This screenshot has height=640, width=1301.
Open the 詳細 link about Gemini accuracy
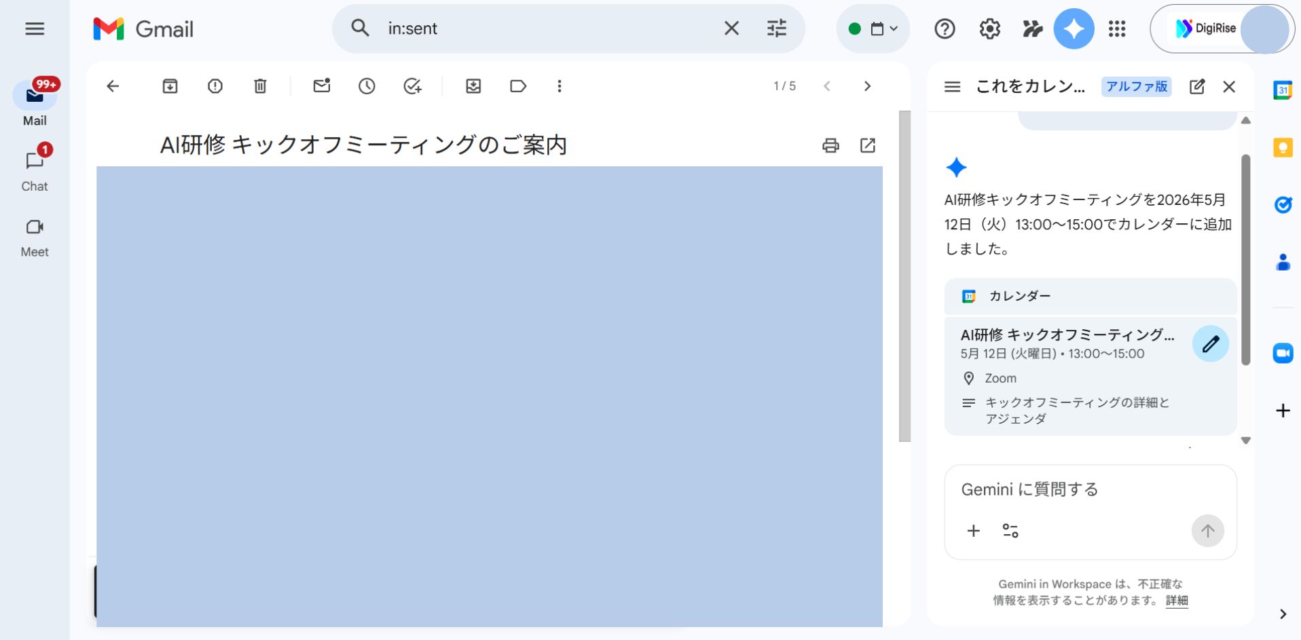[1176, 601]
